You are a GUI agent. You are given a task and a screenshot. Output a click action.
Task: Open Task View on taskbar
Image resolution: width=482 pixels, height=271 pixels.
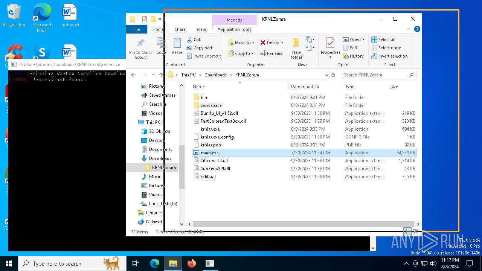(136, 263)
